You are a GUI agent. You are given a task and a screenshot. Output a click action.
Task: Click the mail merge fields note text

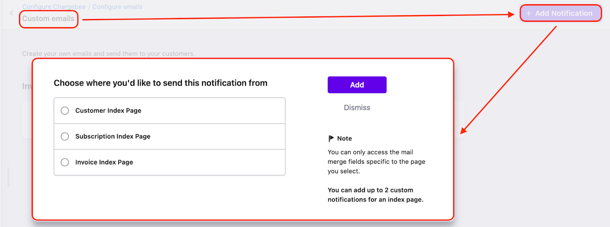tap(376, 162)
